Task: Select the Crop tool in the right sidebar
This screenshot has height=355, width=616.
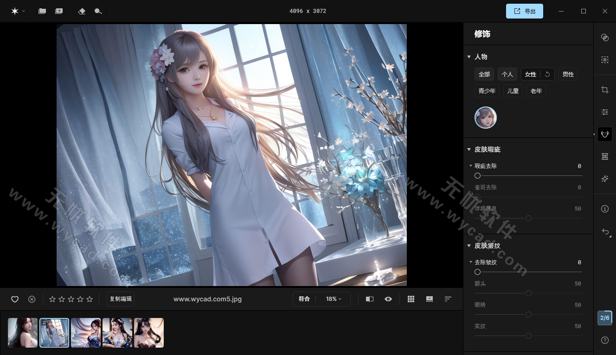Action: pos(605,90)
